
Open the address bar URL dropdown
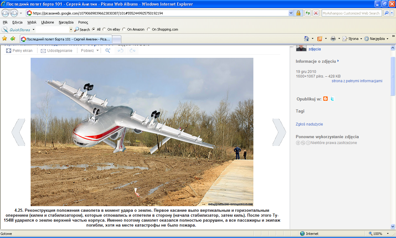pos(291,13)
